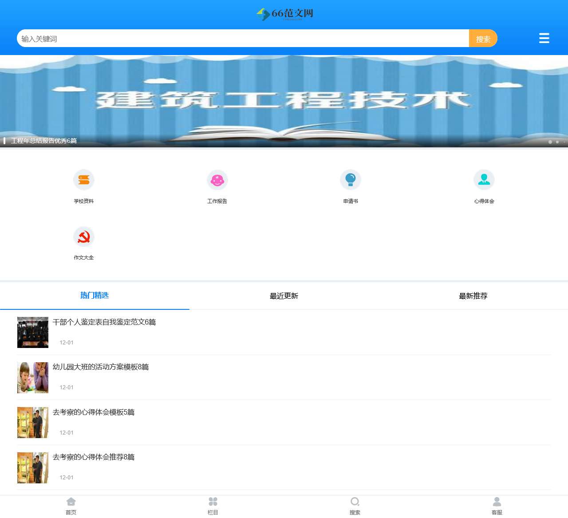Screen dimensions: 568x518
Task: Open article 去考察的心得体会推荐8篇
Action: 94,457
